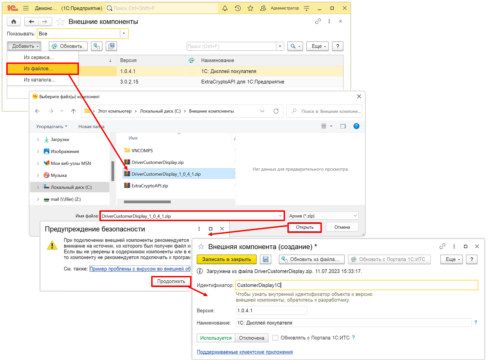
Task: Open search magnifier dropdown in list toolbar
Action: tap(295, 46)
